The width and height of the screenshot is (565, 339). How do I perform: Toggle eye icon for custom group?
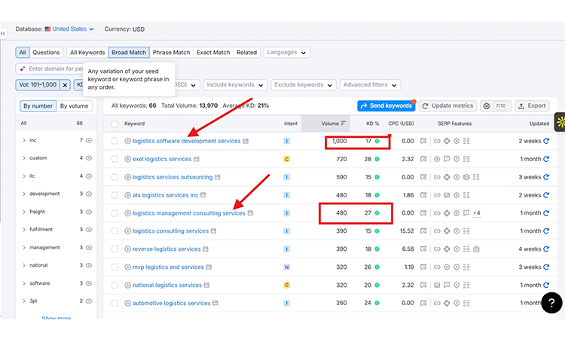point(89,157)
